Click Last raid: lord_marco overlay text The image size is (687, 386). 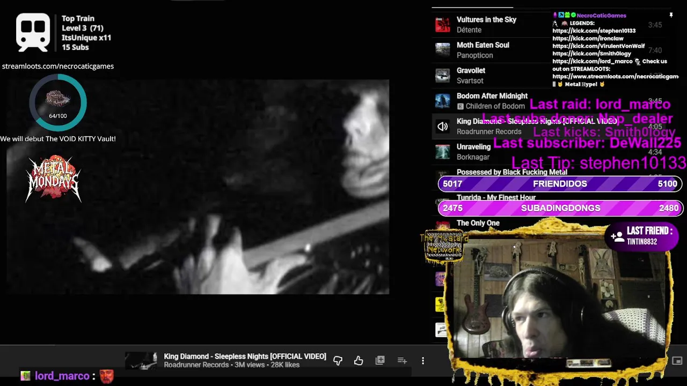pos(600,104)
